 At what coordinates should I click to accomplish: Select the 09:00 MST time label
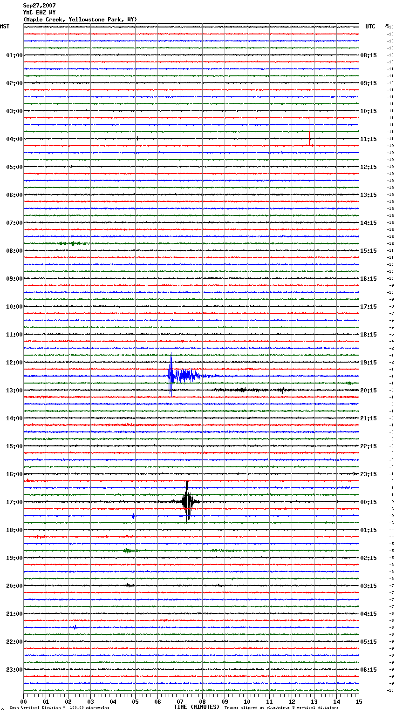click(x=14, y=279)
